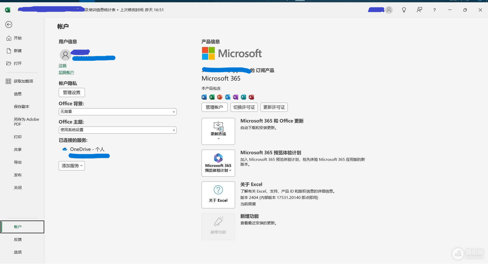Open 获取加载项 add-ins

tap(22, 81)
